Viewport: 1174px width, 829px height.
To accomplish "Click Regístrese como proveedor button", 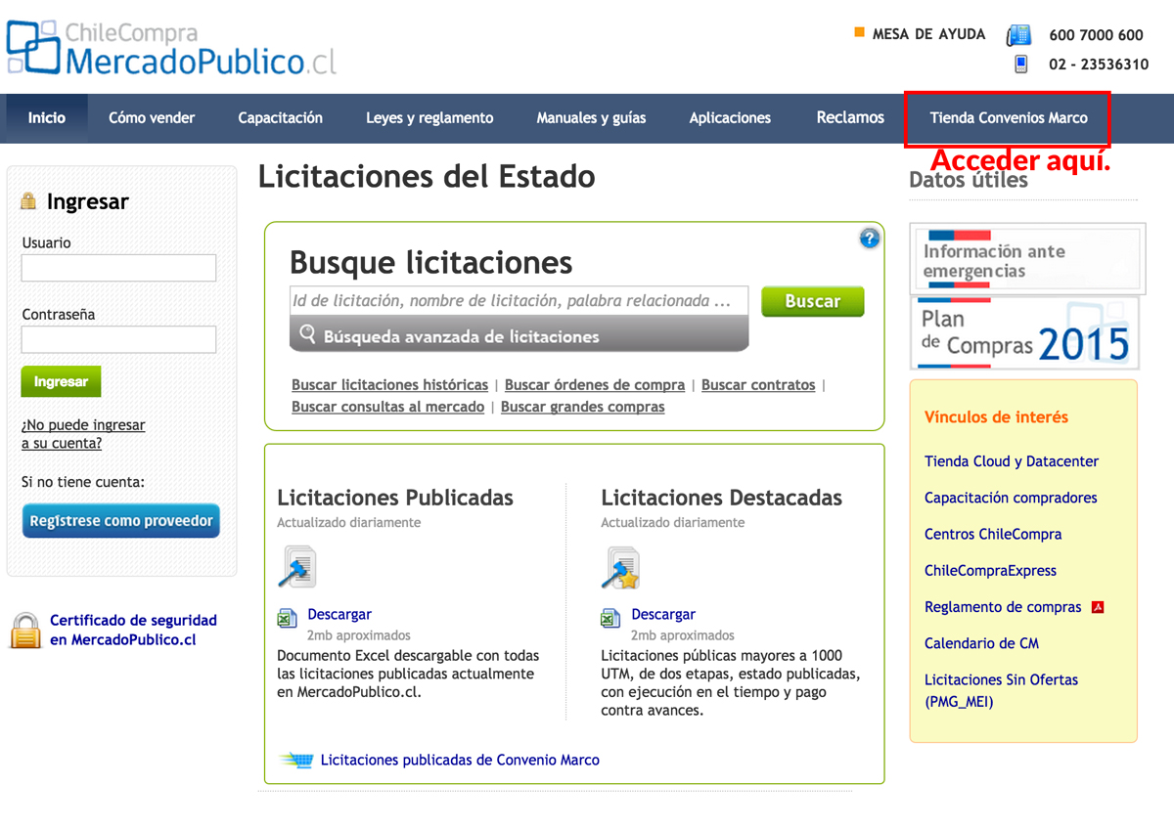I will (x=121, y=521).
